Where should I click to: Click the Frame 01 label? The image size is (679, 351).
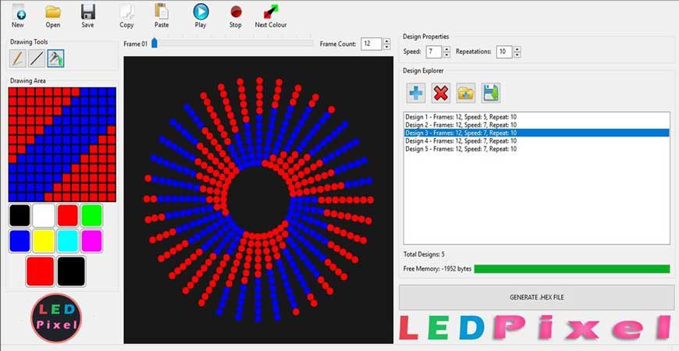pos(136,44)
